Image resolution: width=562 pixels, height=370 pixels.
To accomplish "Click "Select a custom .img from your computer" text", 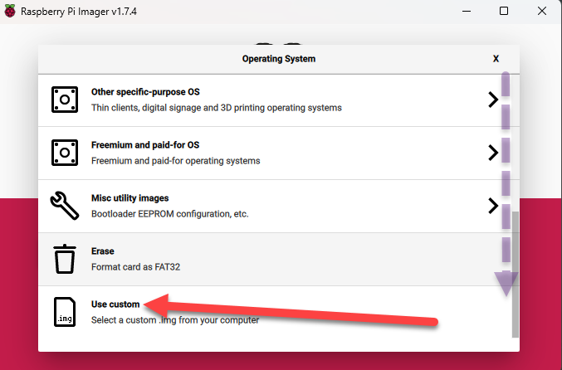I will 175,320.
